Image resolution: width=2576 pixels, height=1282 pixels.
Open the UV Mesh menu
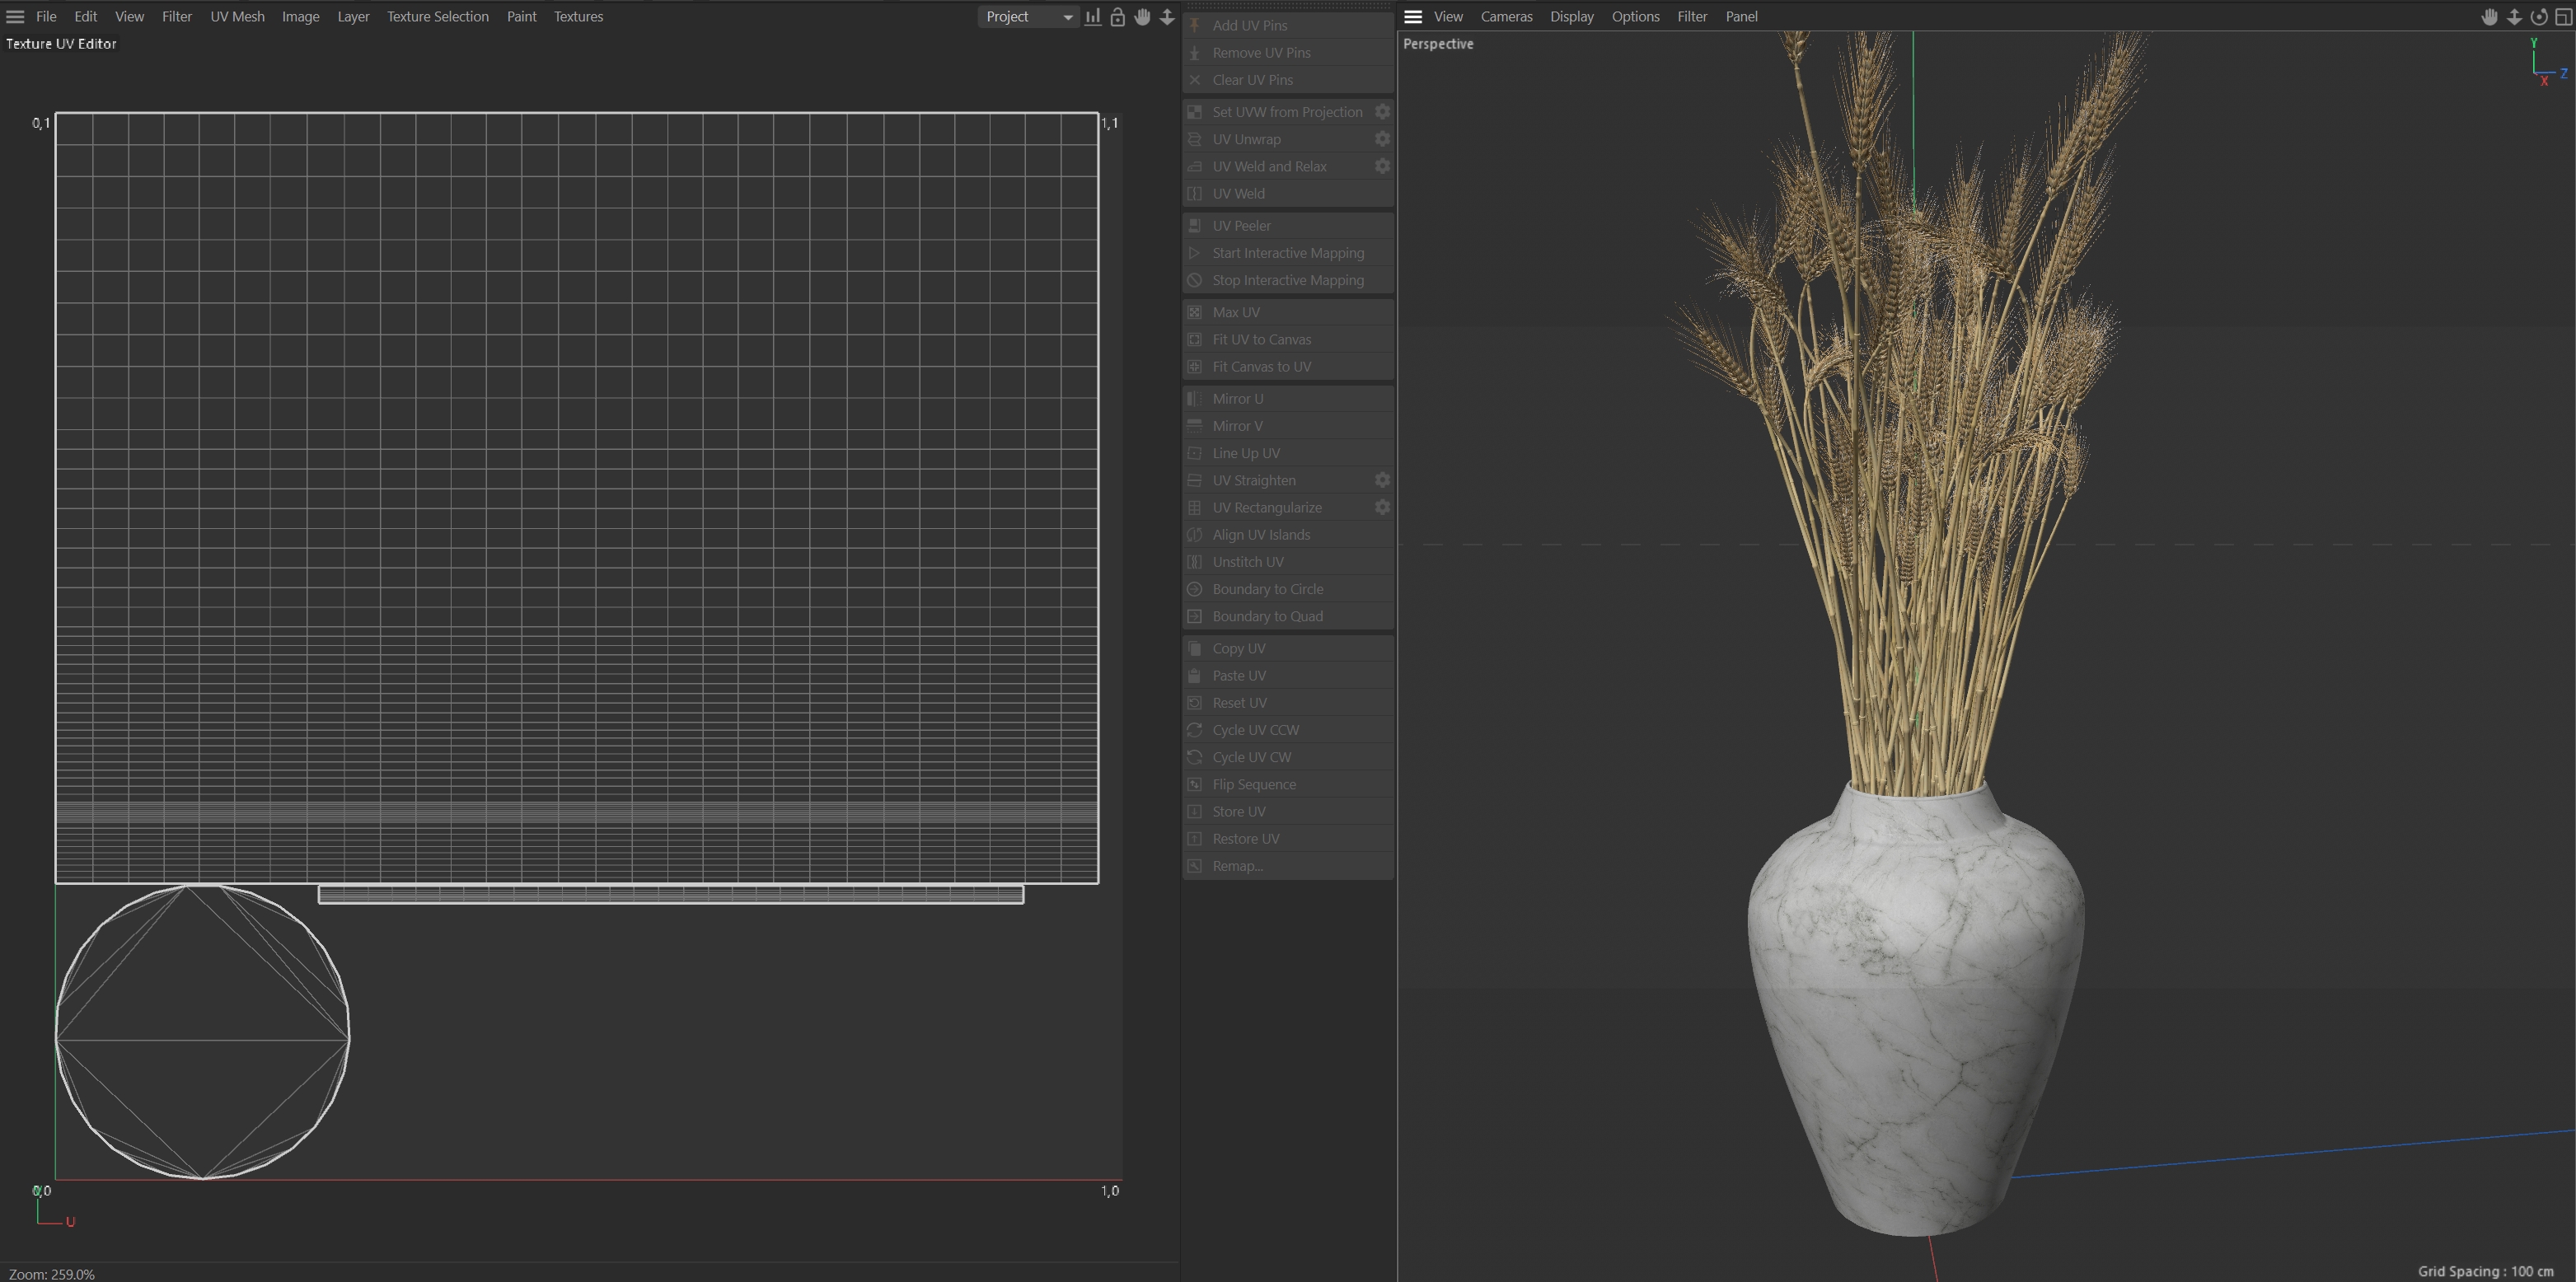(x=237, y=17)
